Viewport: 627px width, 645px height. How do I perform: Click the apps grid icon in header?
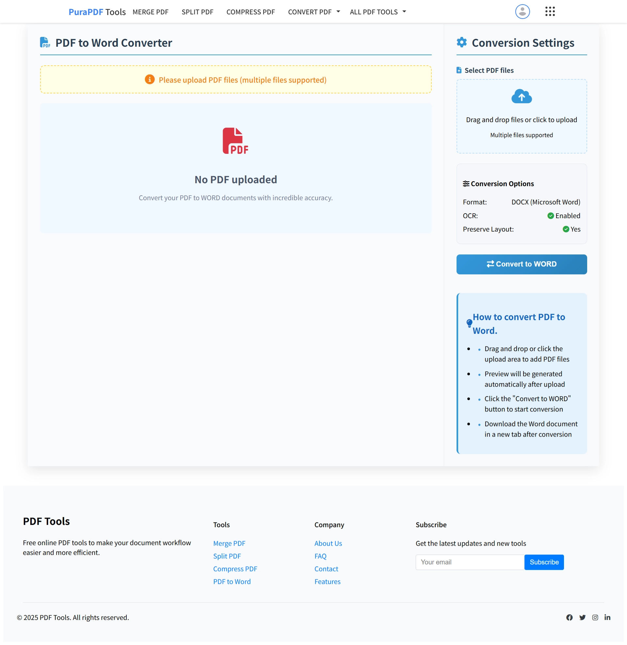(550, 11)
